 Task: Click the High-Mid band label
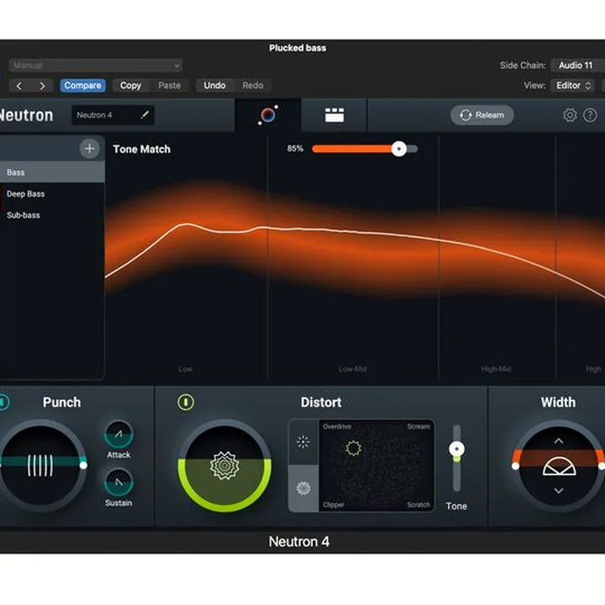496,369
